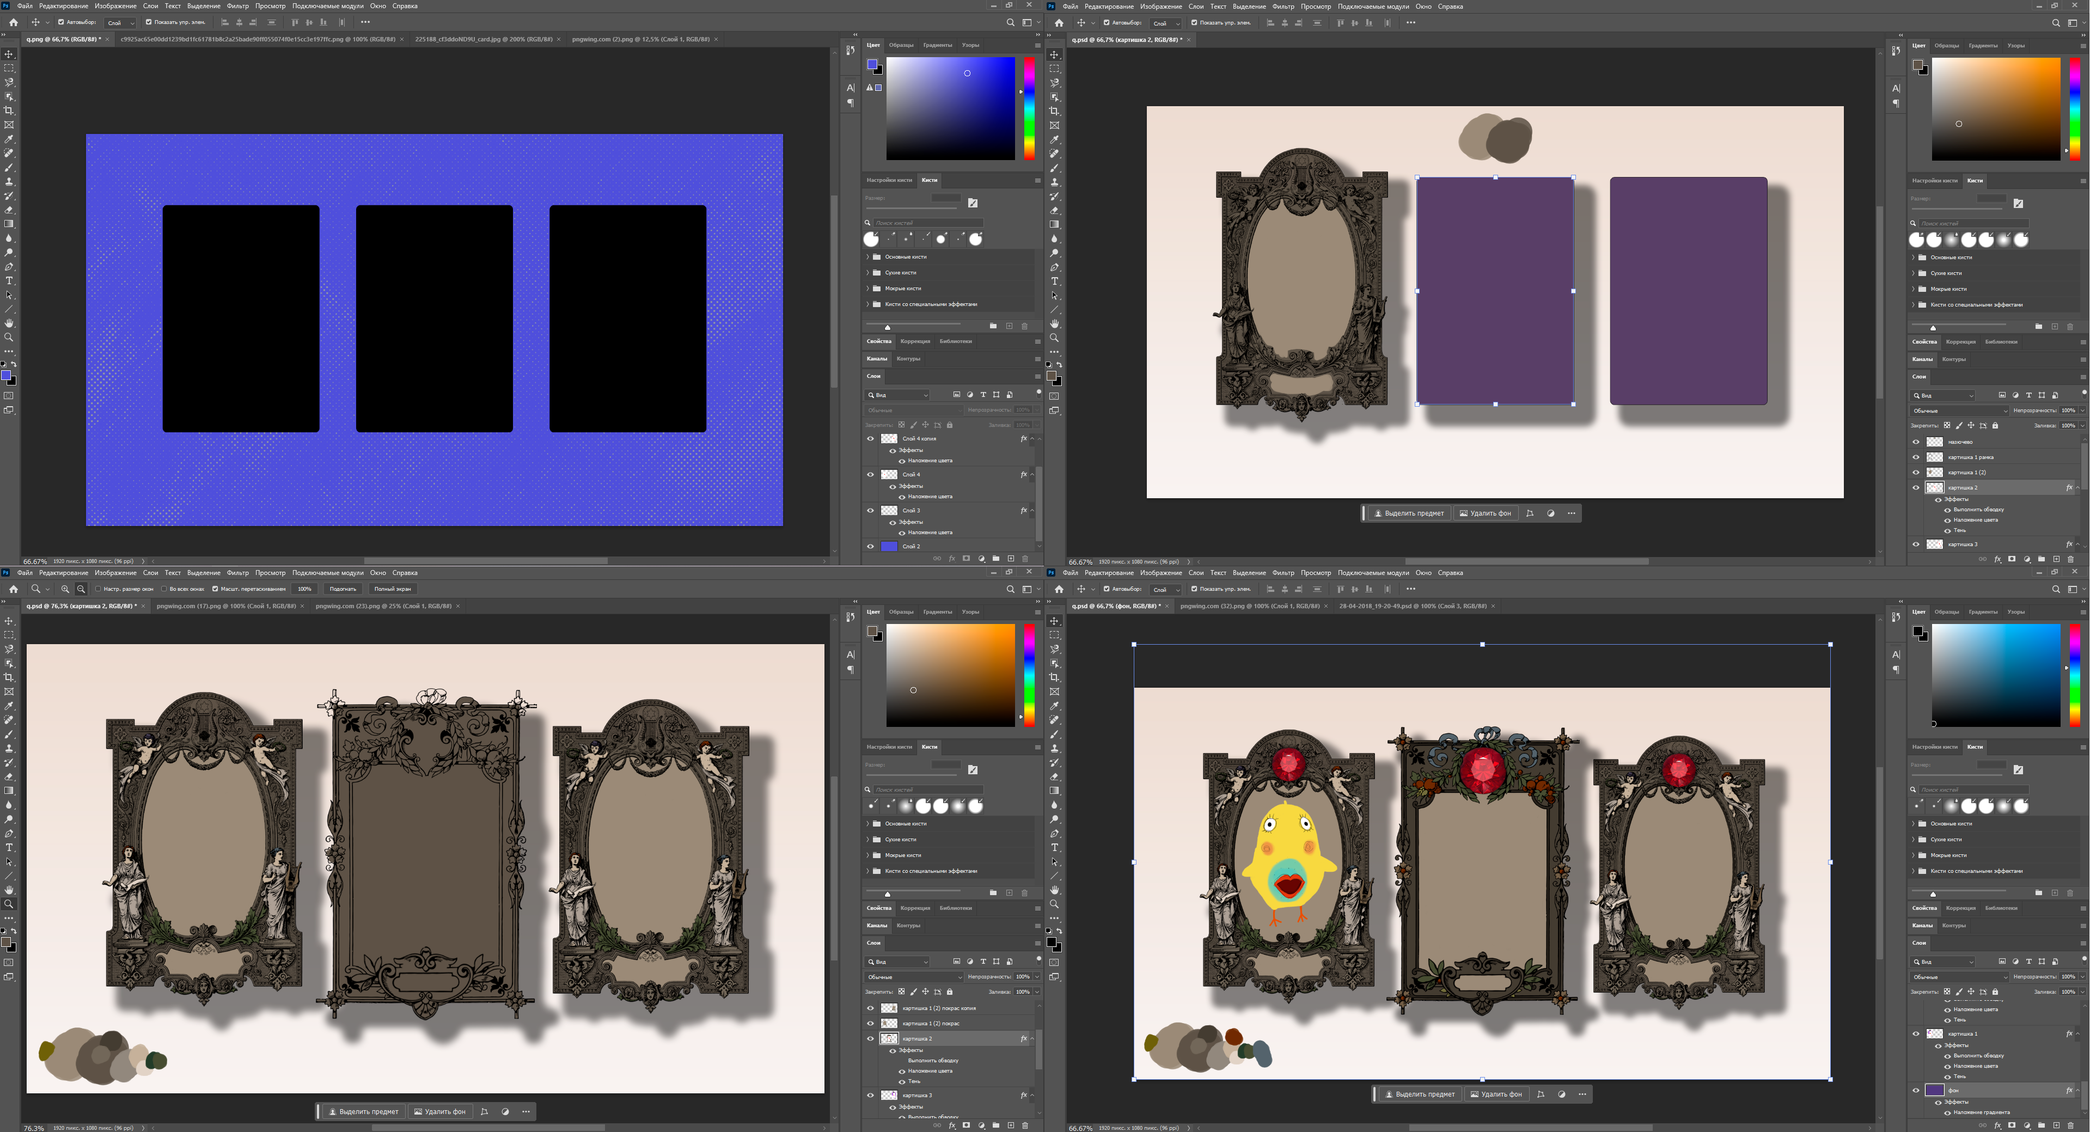The width and height of the screenshot is (2090, 1132).
Task: Click trash icon below layers containing мазючево layer
Action: [2070, 559]
